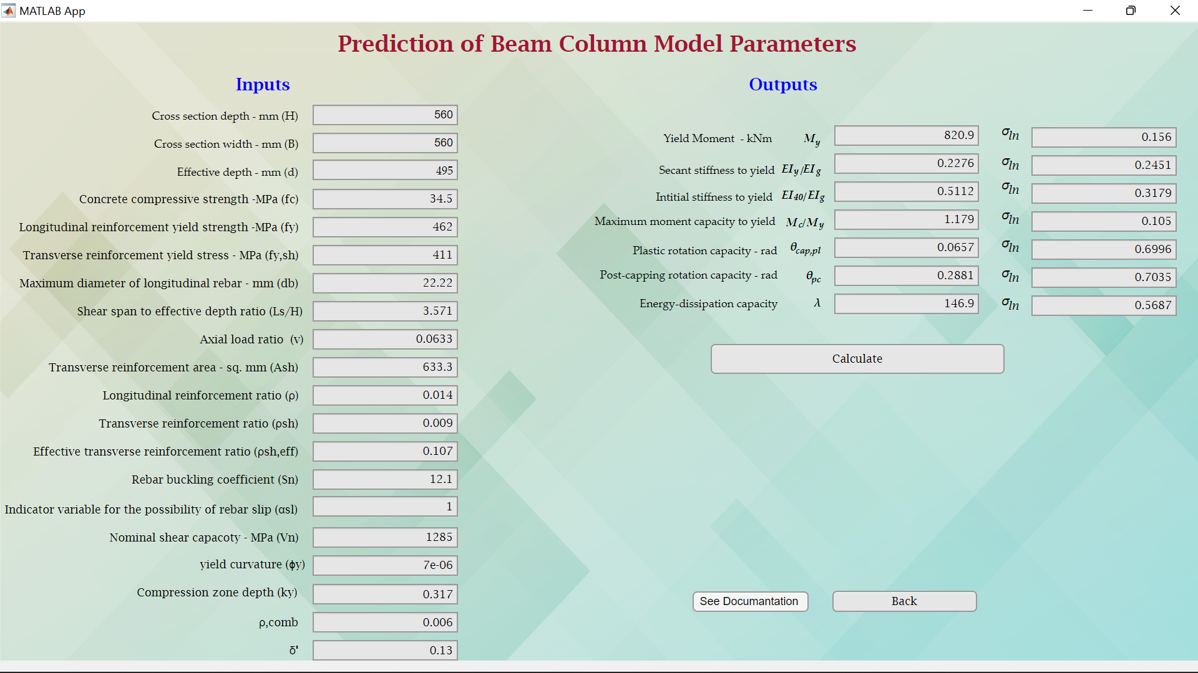
Task: Click the Calculate button
Action: [x=857, y=359]
